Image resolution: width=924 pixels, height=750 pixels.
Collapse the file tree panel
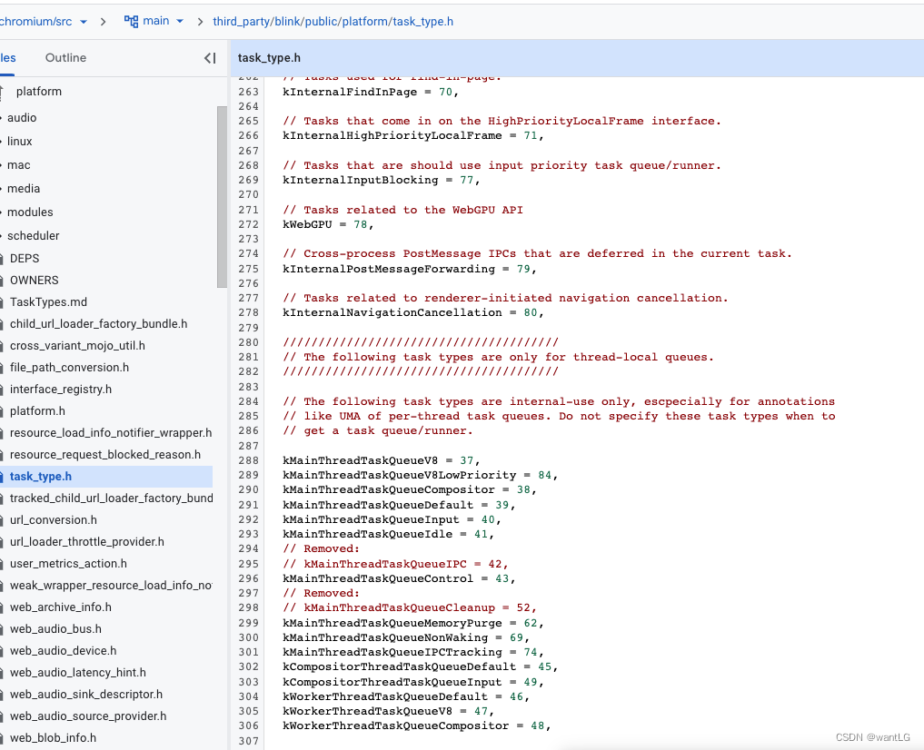(x=210, y=58)
